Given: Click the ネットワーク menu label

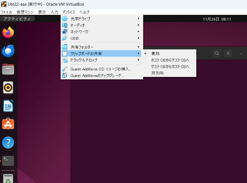Looking at the screenshot, I should (79, 32).
